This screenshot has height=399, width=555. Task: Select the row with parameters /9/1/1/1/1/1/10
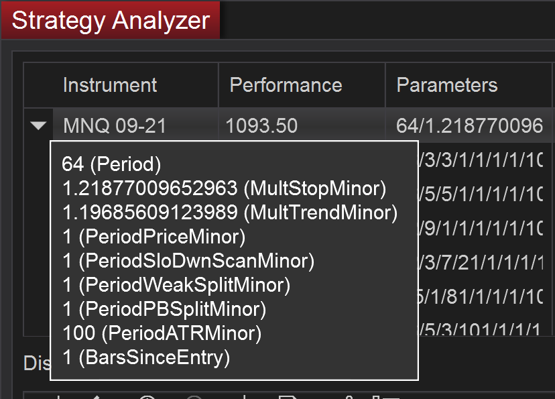coord(481,228)
